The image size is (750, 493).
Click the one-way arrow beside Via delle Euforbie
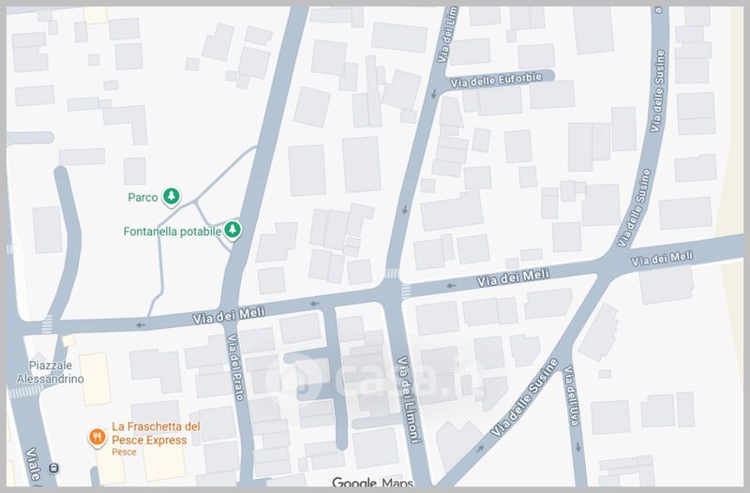click(434, 94)
